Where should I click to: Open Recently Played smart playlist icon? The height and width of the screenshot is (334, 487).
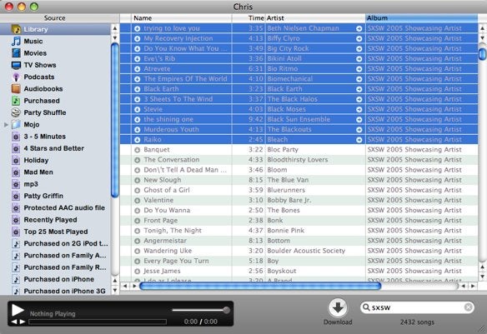(x=16, y=220)
